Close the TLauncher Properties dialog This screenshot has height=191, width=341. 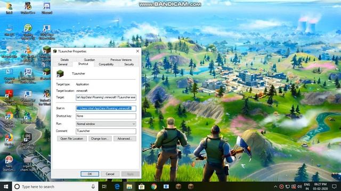[137, 51]
